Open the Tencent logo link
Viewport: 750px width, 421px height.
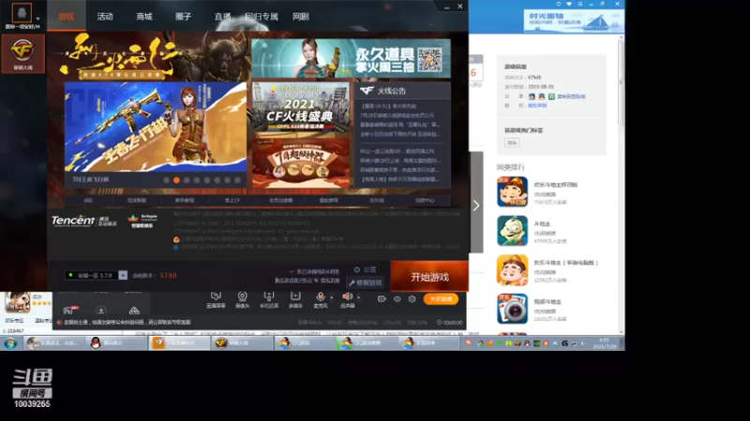tap(73, 221)
